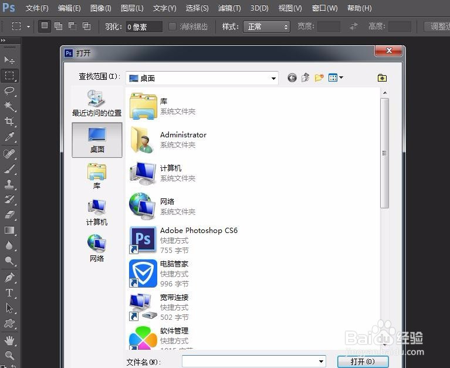Go up one folder level

tap(305, 77)
